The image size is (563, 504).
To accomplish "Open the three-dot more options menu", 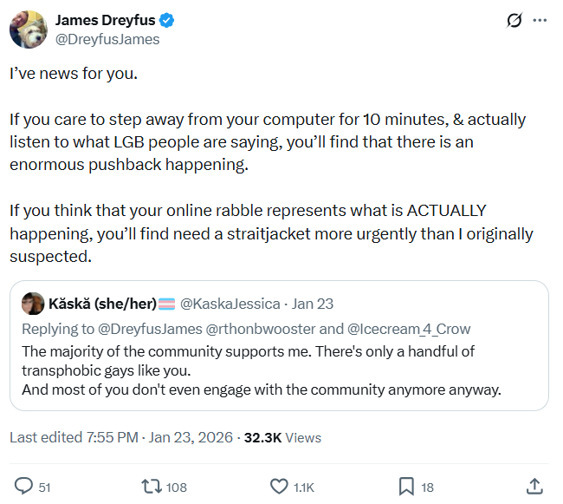I will pos(540,20).
